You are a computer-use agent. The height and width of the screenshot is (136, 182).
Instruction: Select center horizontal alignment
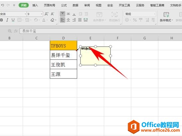[68, 20]
